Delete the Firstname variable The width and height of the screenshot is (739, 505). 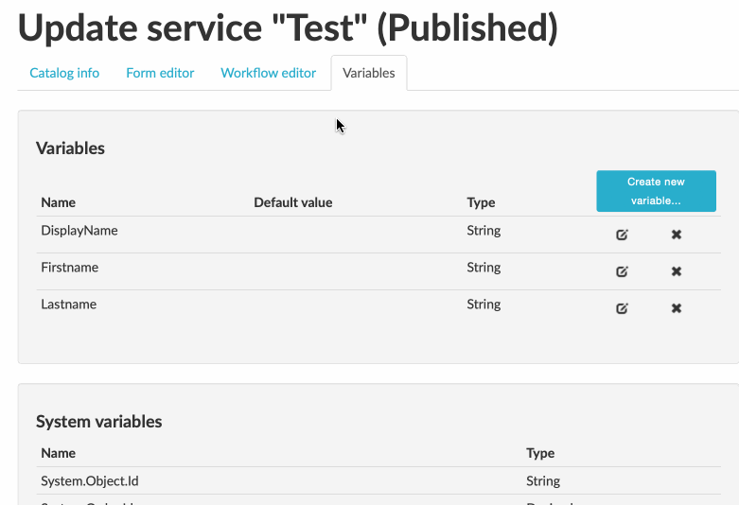tap(677, 271)
